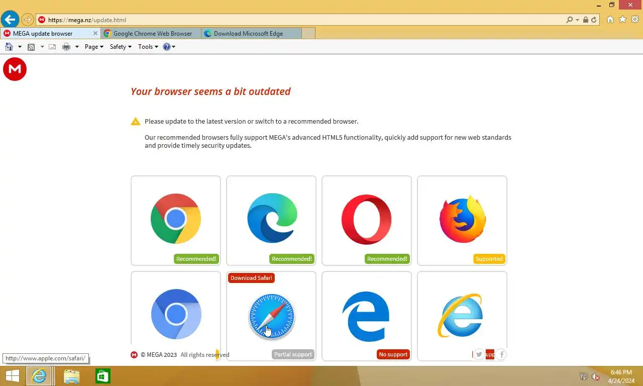The image size is (643, 386).
Task: Open the Tools menu
Action: tap(148, 47)
